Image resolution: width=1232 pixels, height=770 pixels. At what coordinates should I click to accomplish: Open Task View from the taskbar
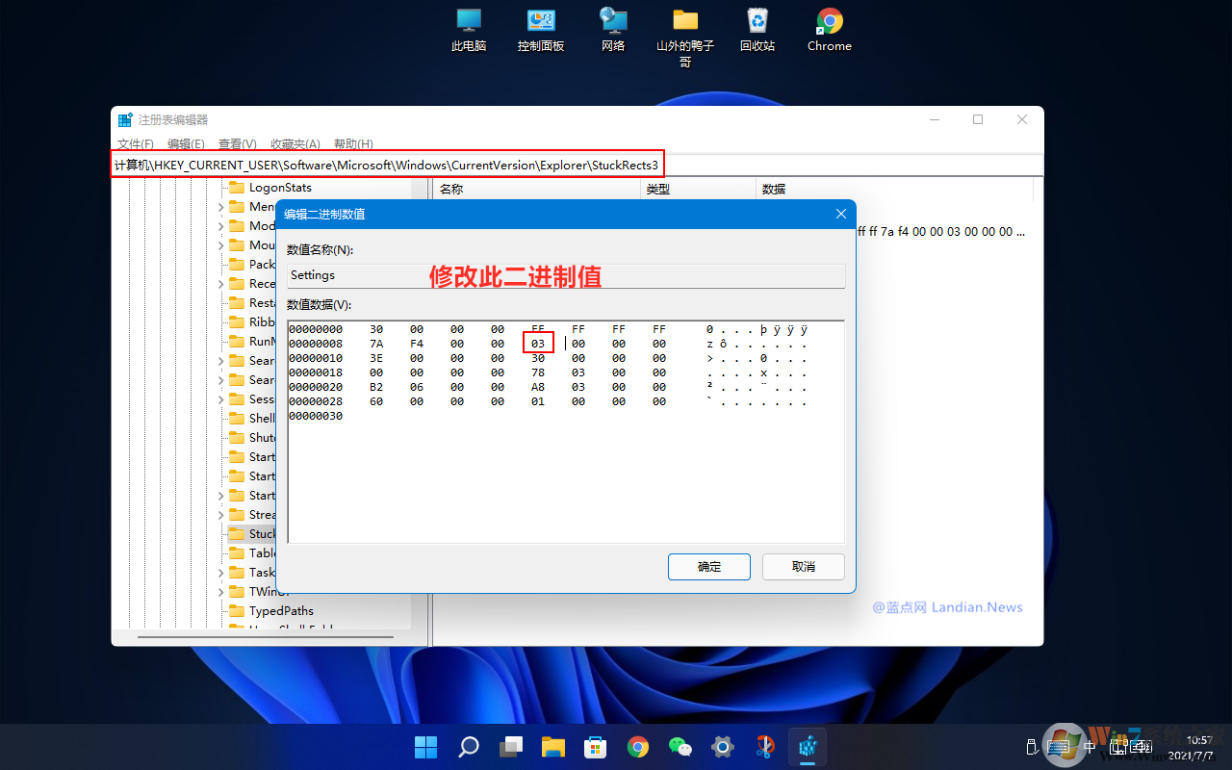coord(510,746)
